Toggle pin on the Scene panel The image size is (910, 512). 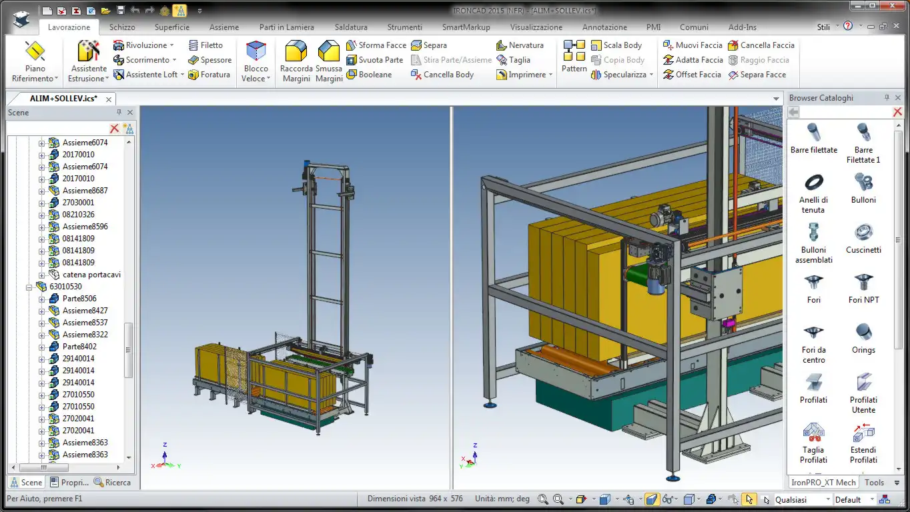click(x=119, y=113)
